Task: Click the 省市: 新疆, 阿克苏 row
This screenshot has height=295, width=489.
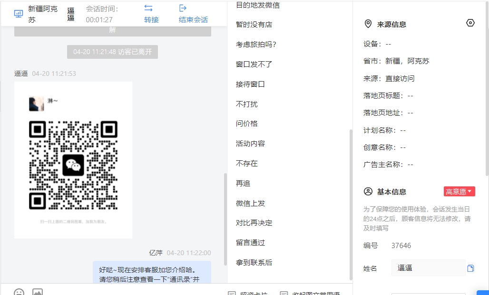Action: (x=396, y=61)
